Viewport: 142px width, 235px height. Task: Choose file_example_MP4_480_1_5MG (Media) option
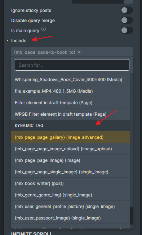coord(71,91)
